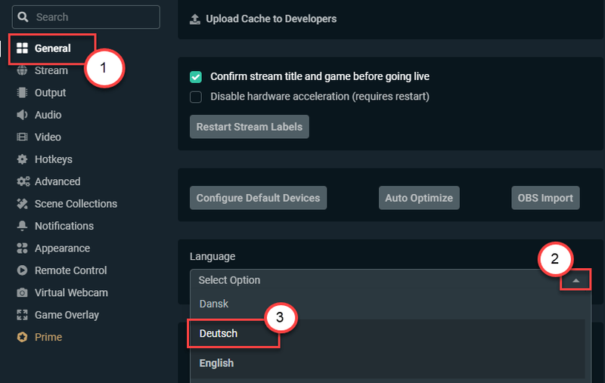Enable Disable hardware acceleration checkbox
This screenshot has width=605, height=383.
[x=196, y=97]
